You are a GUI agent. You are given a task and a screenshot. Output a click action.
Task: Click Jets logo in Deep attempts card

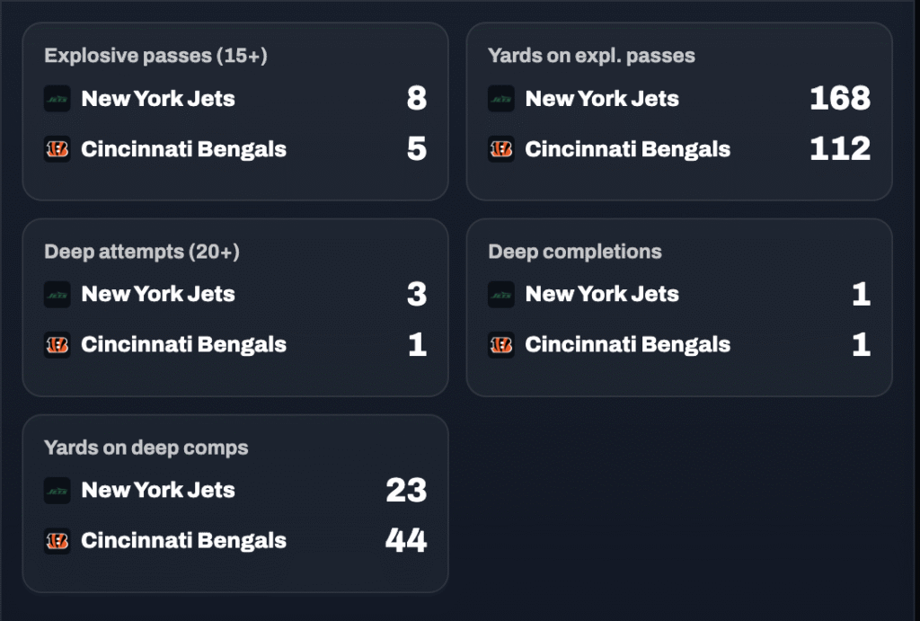click(x=57, y=294)
